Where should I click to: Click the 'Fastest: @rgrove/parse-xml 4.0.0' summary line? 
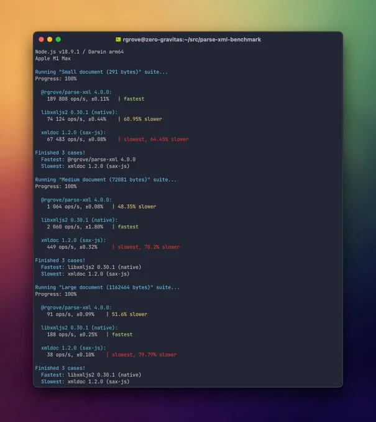click(x=88, y=159)
